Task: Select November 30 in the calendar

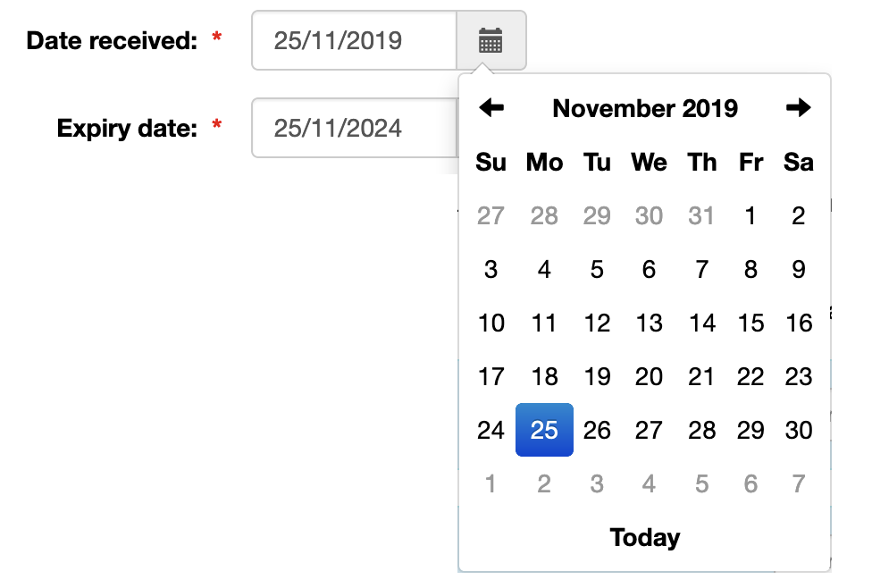Action: [x=798, y=430]
